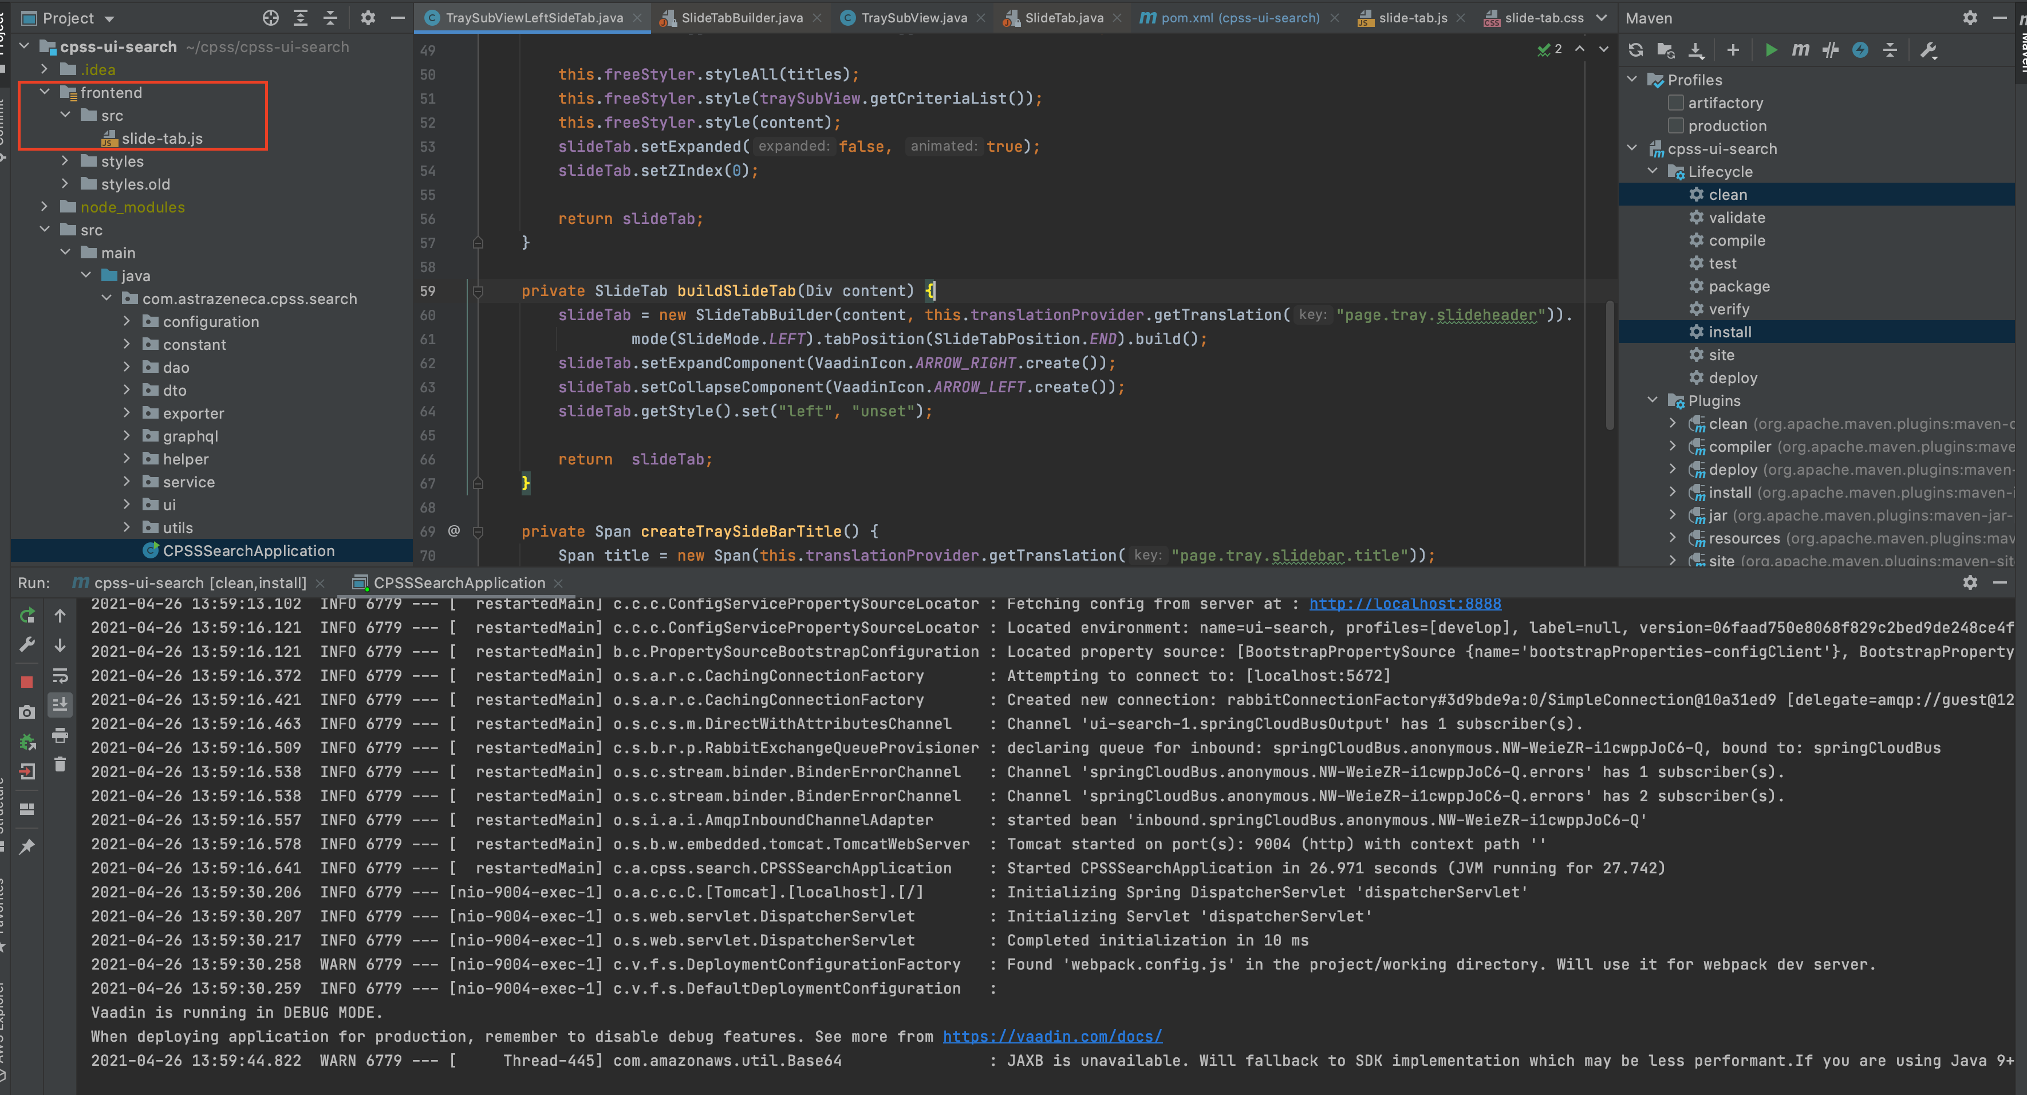This screenshot has width=2027, height=1095.
Task: Run the Maven build with the green play icon
Action: point(1770,50)
